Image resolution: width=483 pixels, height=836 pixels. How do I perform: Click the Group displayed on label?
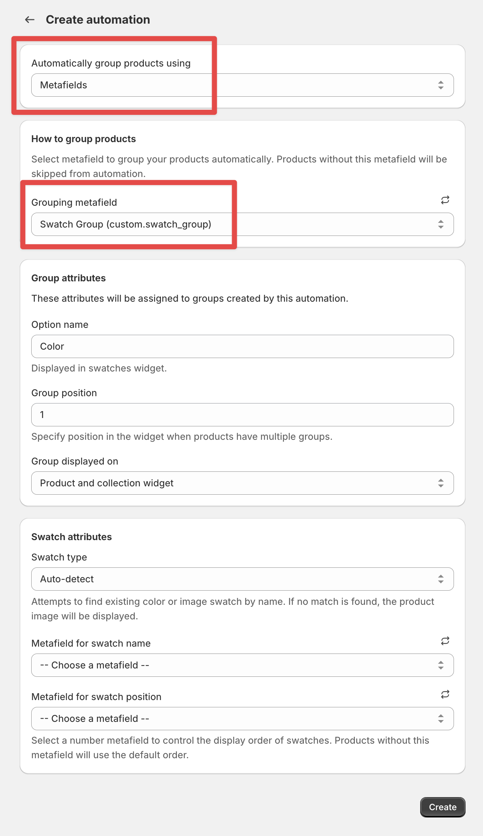75,461
